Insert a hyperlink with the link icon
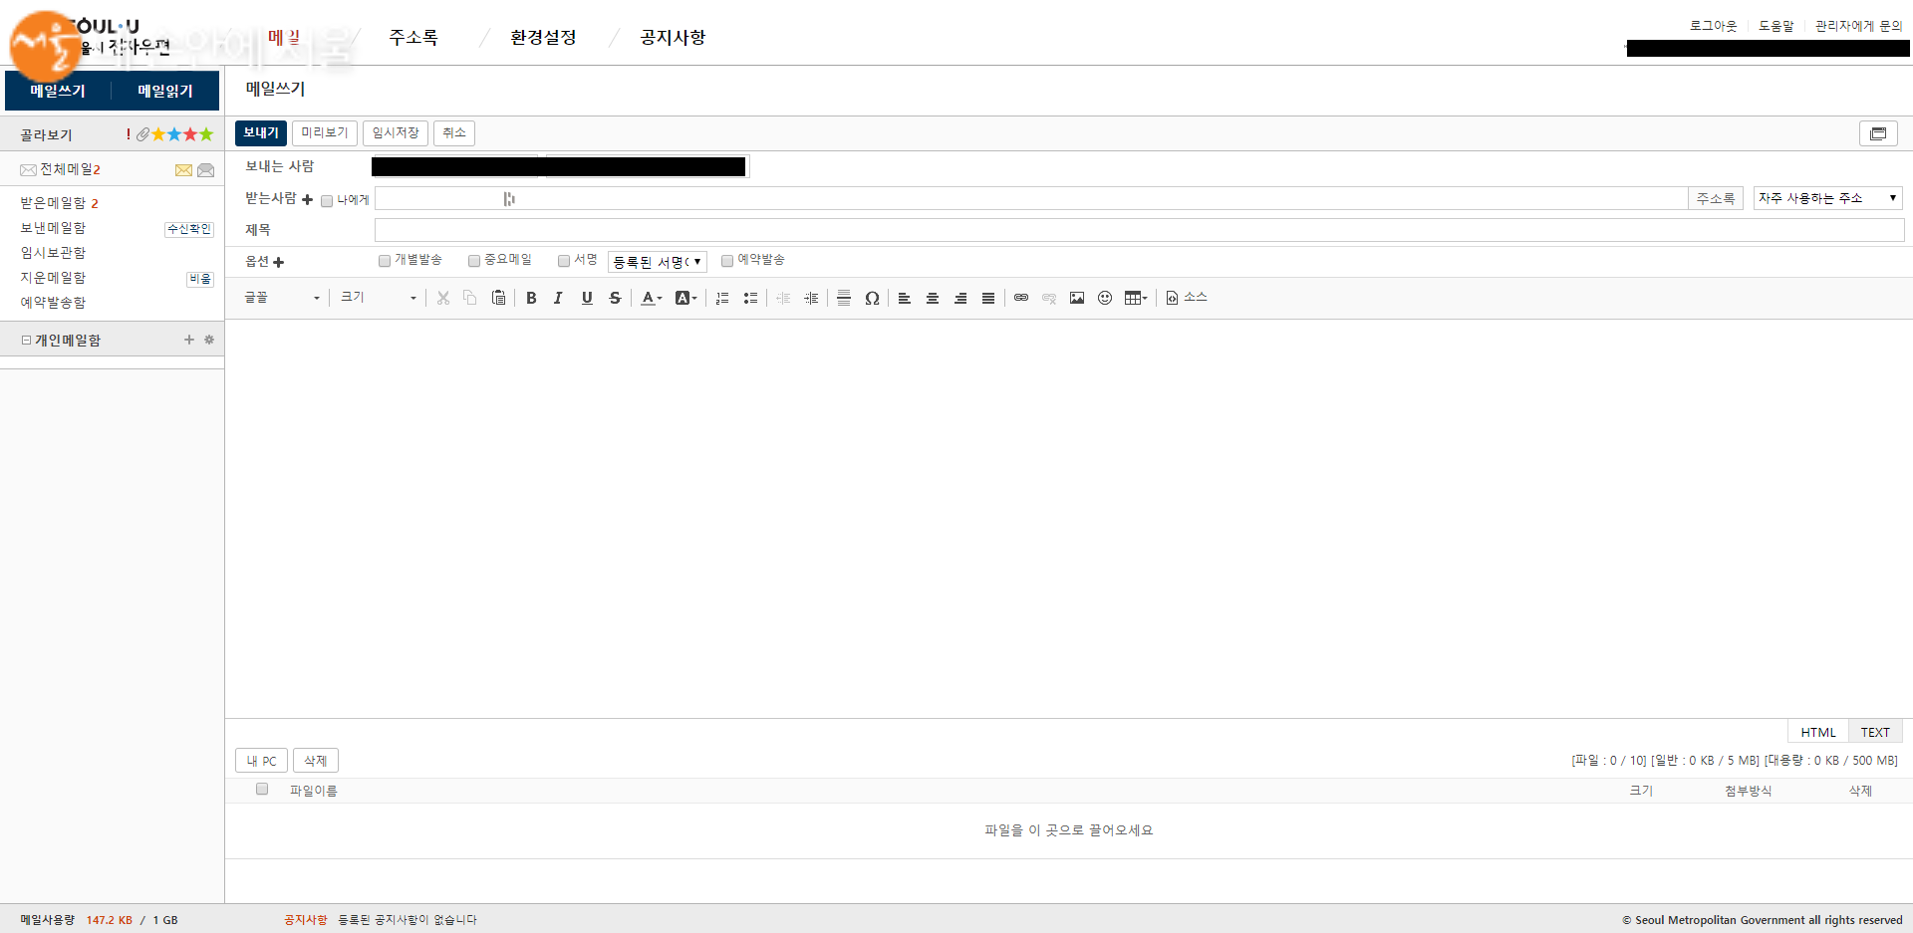Screen dimensions: 1913x933 [1021, 298]
